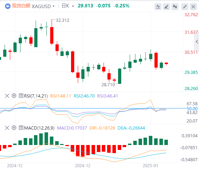Remove the MACD indicator panel
Image resolution: width=199 pixels, height=170 pixels.
click(x=7, y=128)
